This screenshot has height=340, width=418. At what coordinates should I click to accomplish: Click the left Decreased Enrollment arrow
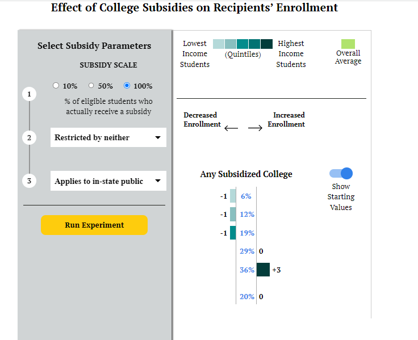(231, 128)
